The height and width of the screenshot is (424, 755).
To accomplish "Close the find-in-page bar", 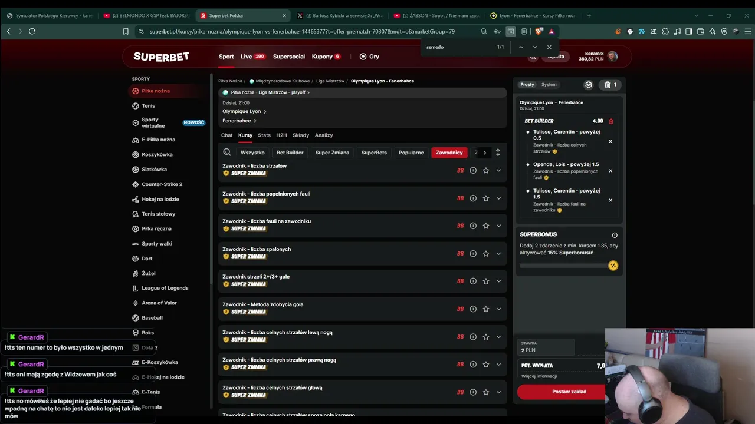I will click(x=549, y=47).
